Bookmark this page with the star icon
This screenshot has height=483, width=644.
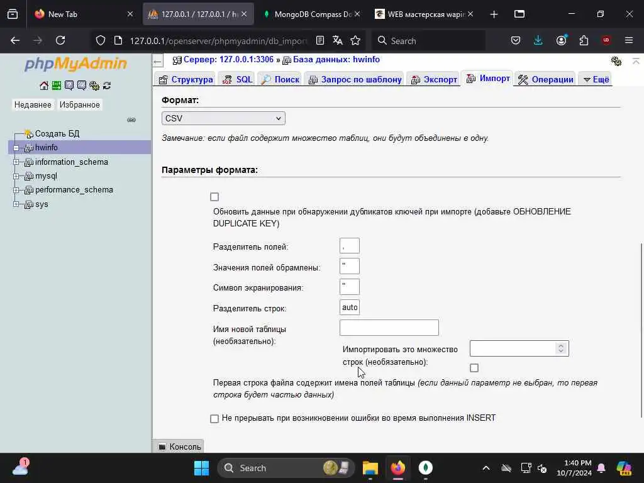tap(355, 40)
